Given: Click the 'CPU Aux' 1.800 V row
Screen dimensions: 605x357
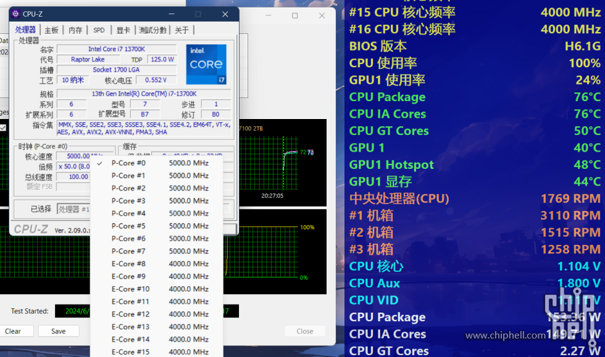Looking at the screenshot, I should (x=475, y=284).
